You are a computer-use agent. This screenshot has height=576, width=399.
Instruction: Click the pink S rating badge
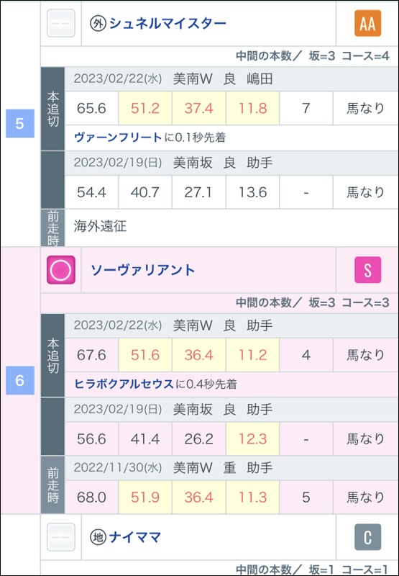coord(367,270)
